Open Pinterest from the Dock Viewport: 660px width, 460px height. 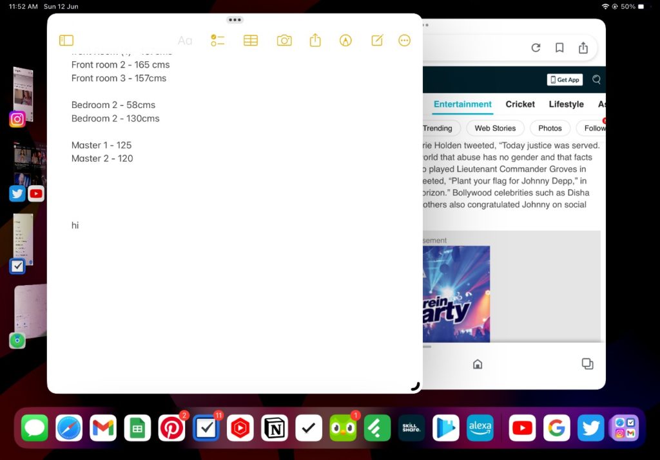(x=171, y=428)
